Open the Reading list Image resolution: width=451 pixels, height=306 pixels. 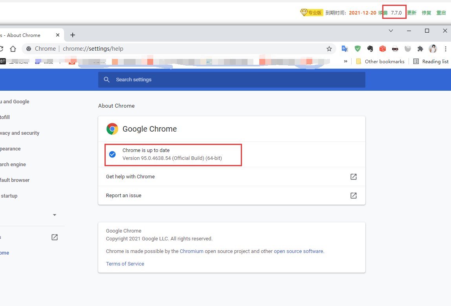coord(431,62)
